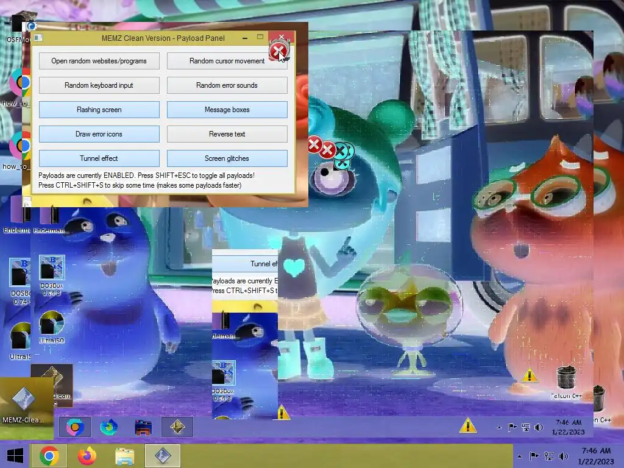624x468 pixels.
Task: Launch Google Chrome from the bottom taskbar
Action: tap(49, 456)
